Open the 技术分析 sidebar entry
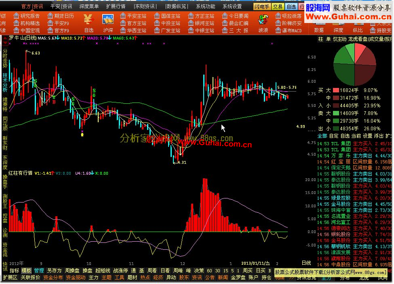 tap(5, 82)
